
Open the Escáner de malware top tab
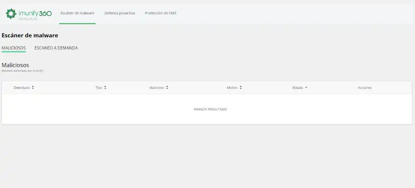[77, 13]
